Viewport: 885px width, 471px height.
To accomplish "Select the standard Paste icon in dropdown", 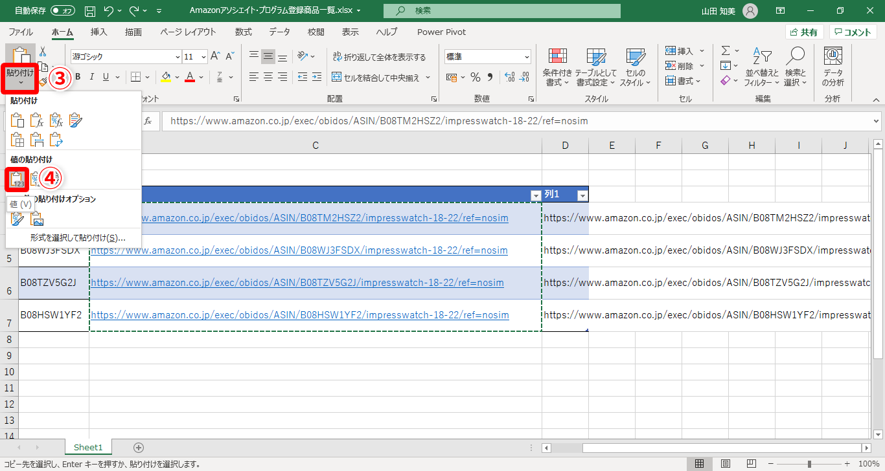I will (18, 120).
